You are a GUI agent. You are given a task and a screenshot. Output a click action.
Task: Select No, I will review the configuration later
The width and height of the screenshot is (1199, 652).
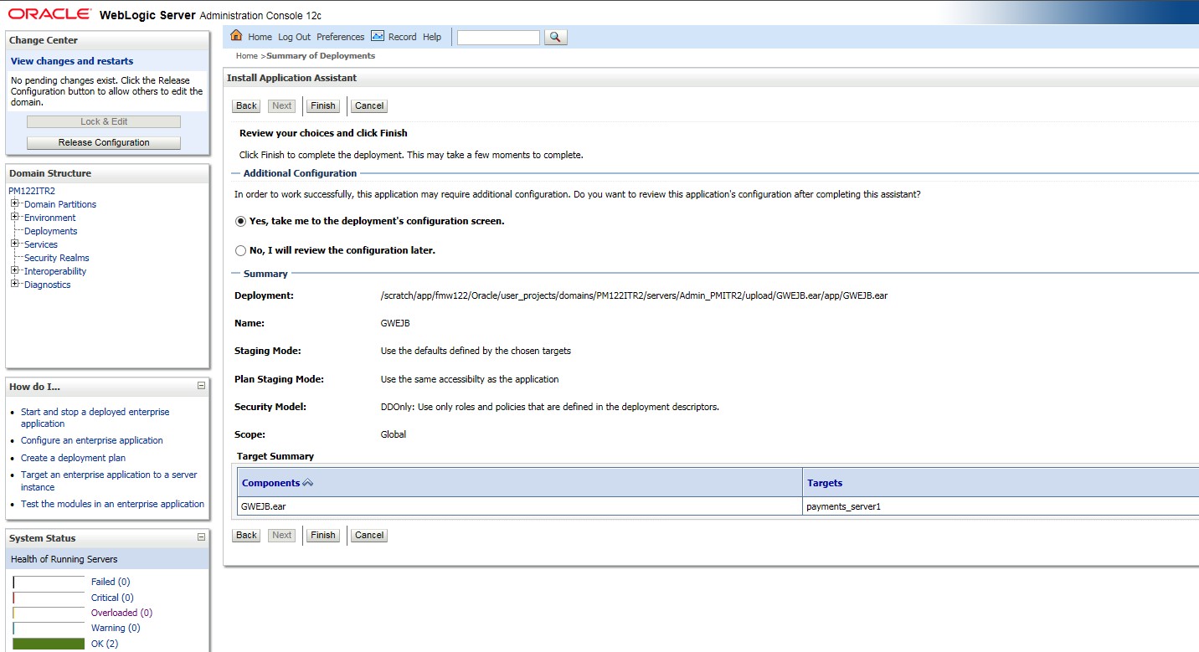click(x=241, y=250)
